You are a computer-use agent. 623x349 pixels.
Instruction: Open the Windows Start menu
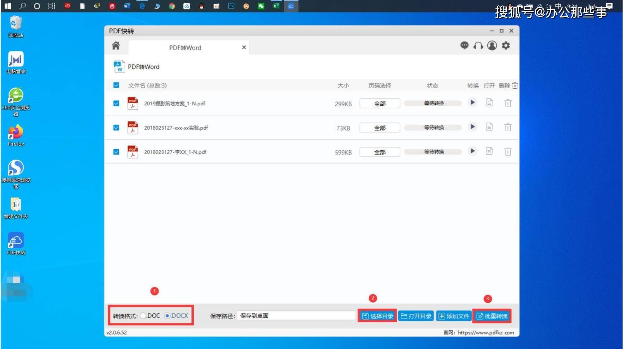click(7, 6)
